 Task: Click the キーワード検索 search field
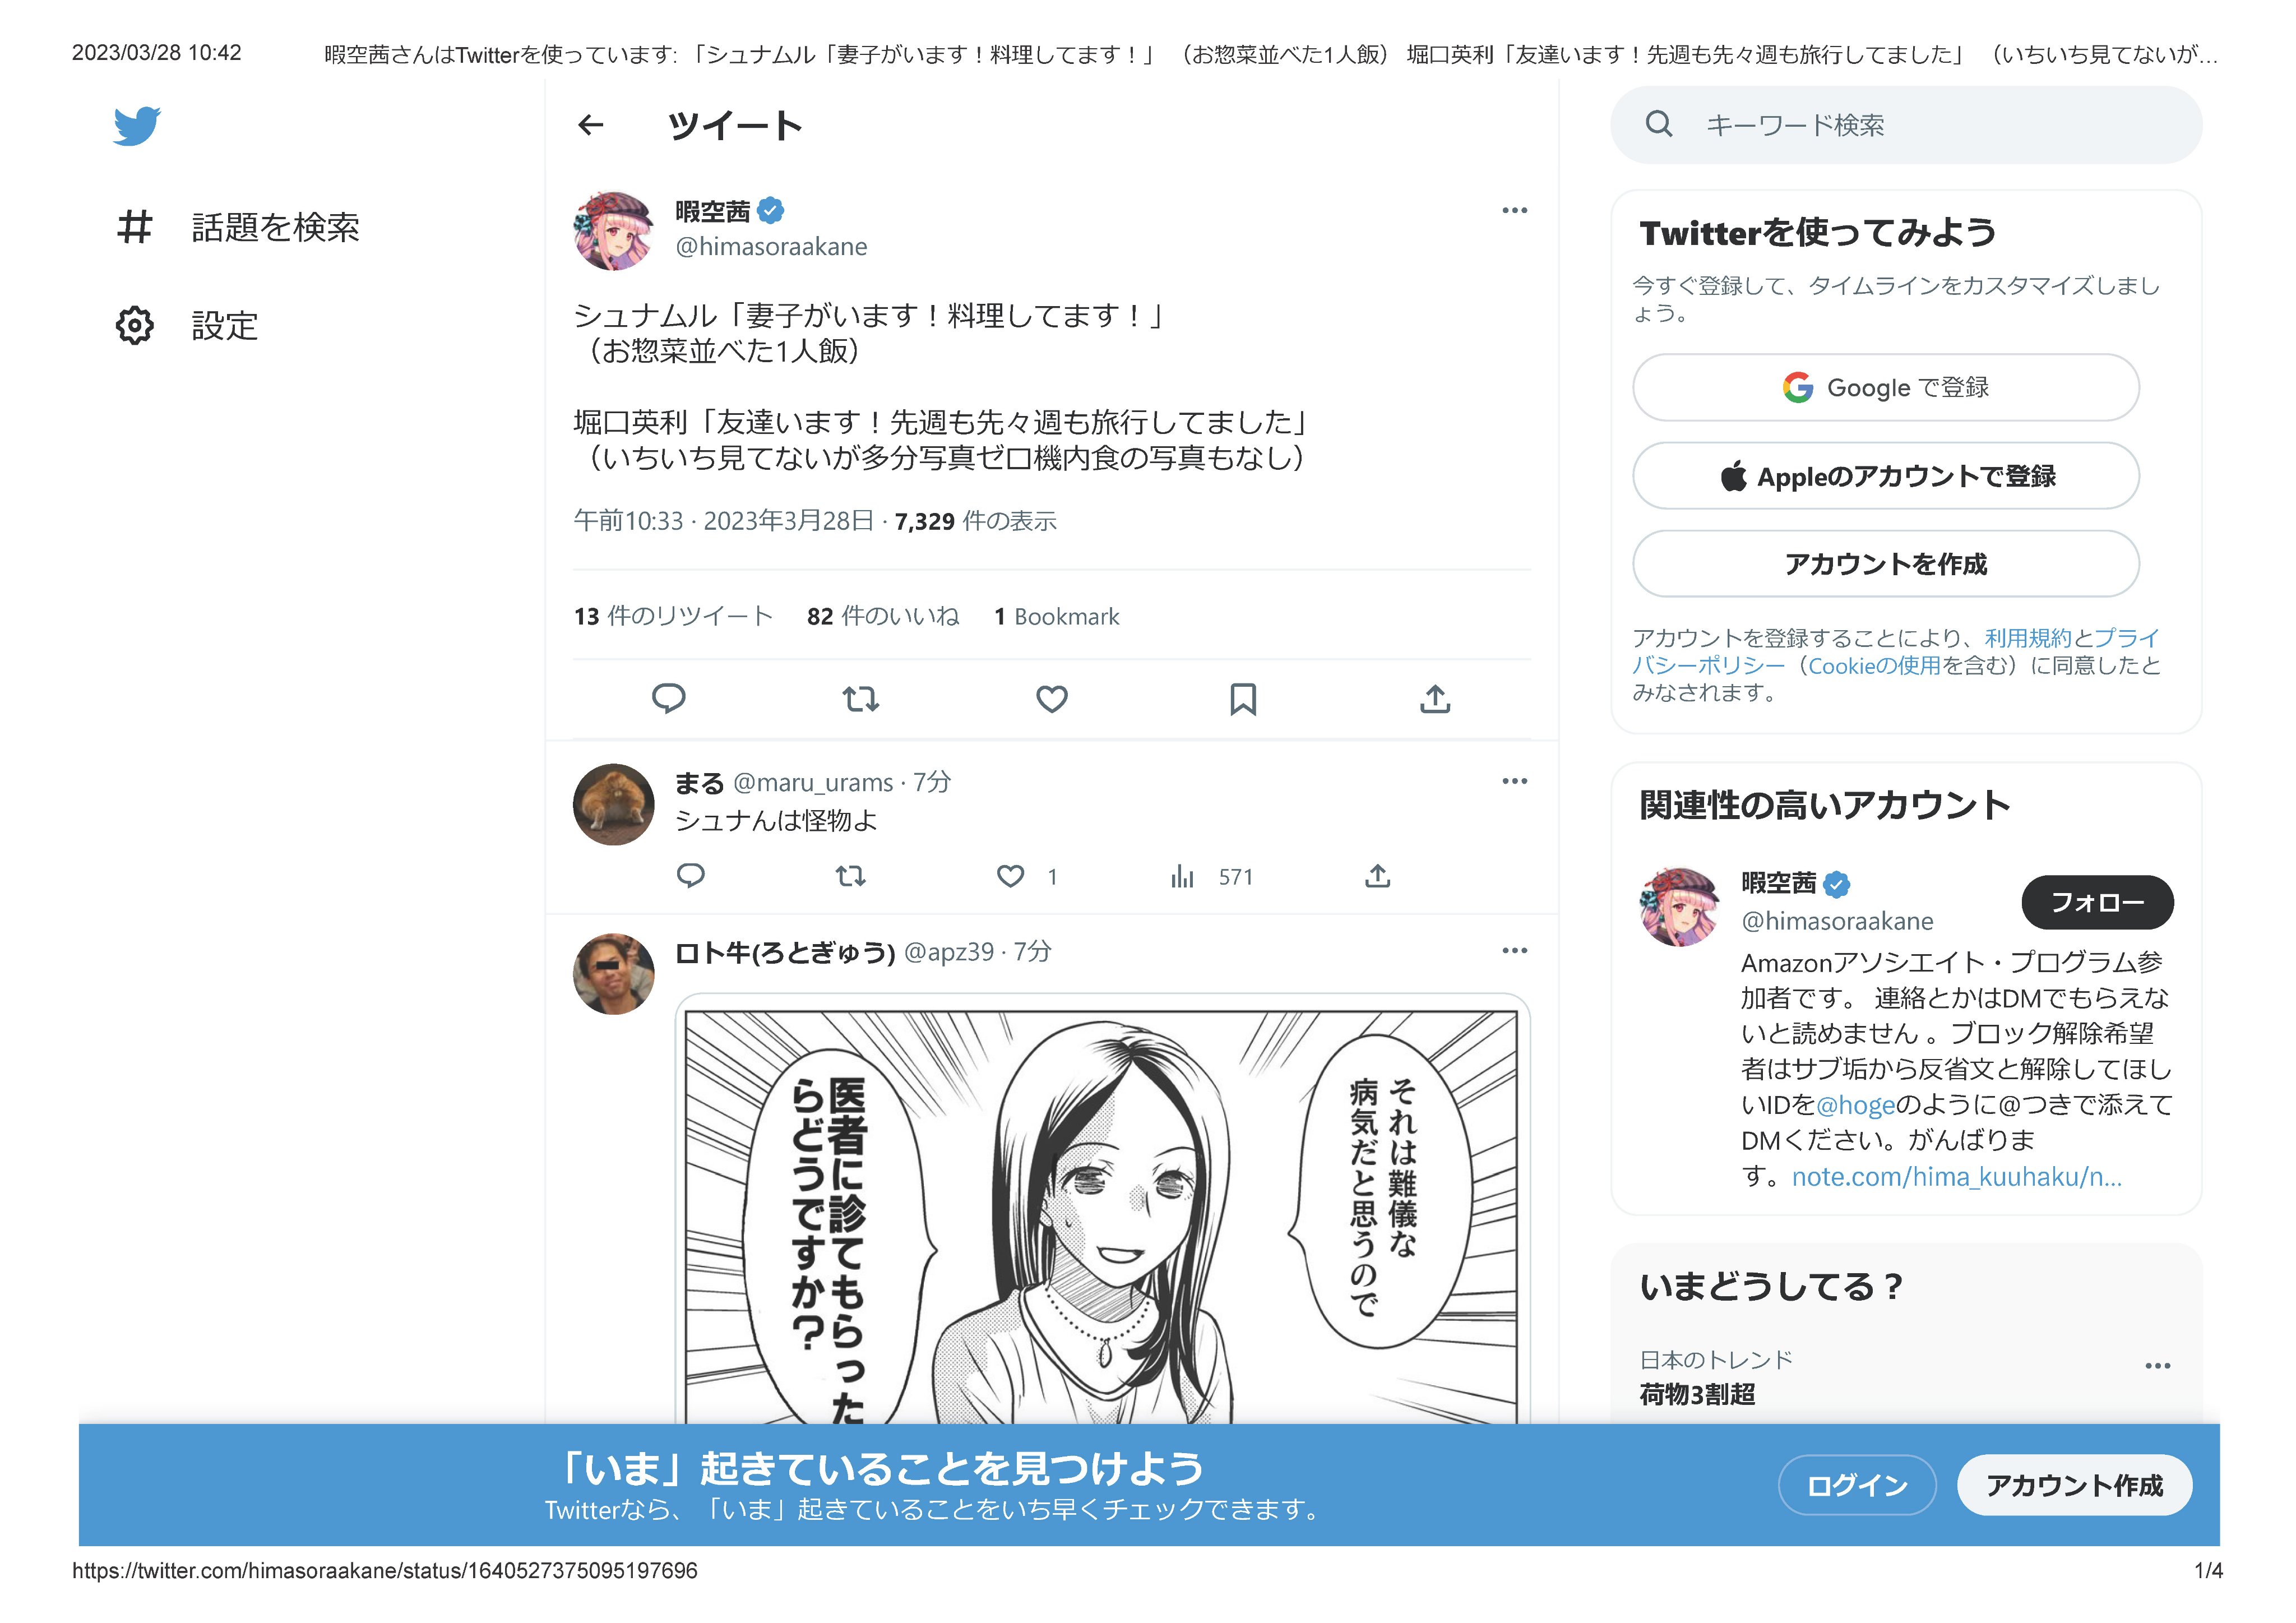(x=1905, y=125)
